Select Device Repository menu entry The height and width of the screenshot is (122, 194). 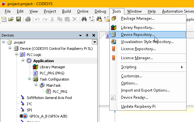(x=148, y=35)
